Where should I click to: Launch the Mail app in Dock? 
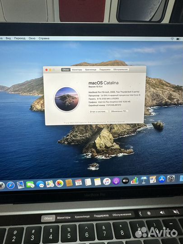point(20,185)
